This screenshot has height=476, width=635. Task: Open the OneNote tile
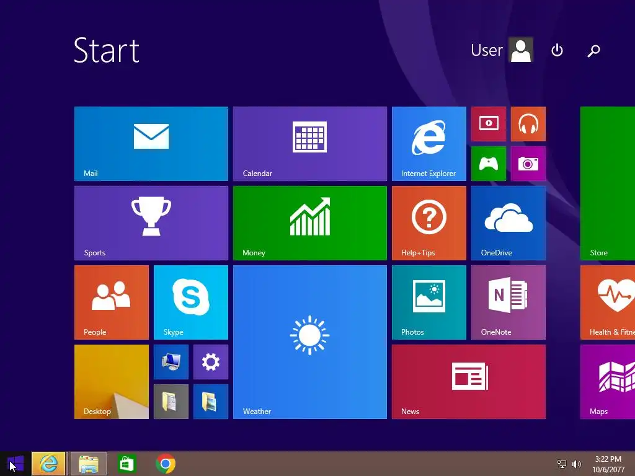pos(508,302)
